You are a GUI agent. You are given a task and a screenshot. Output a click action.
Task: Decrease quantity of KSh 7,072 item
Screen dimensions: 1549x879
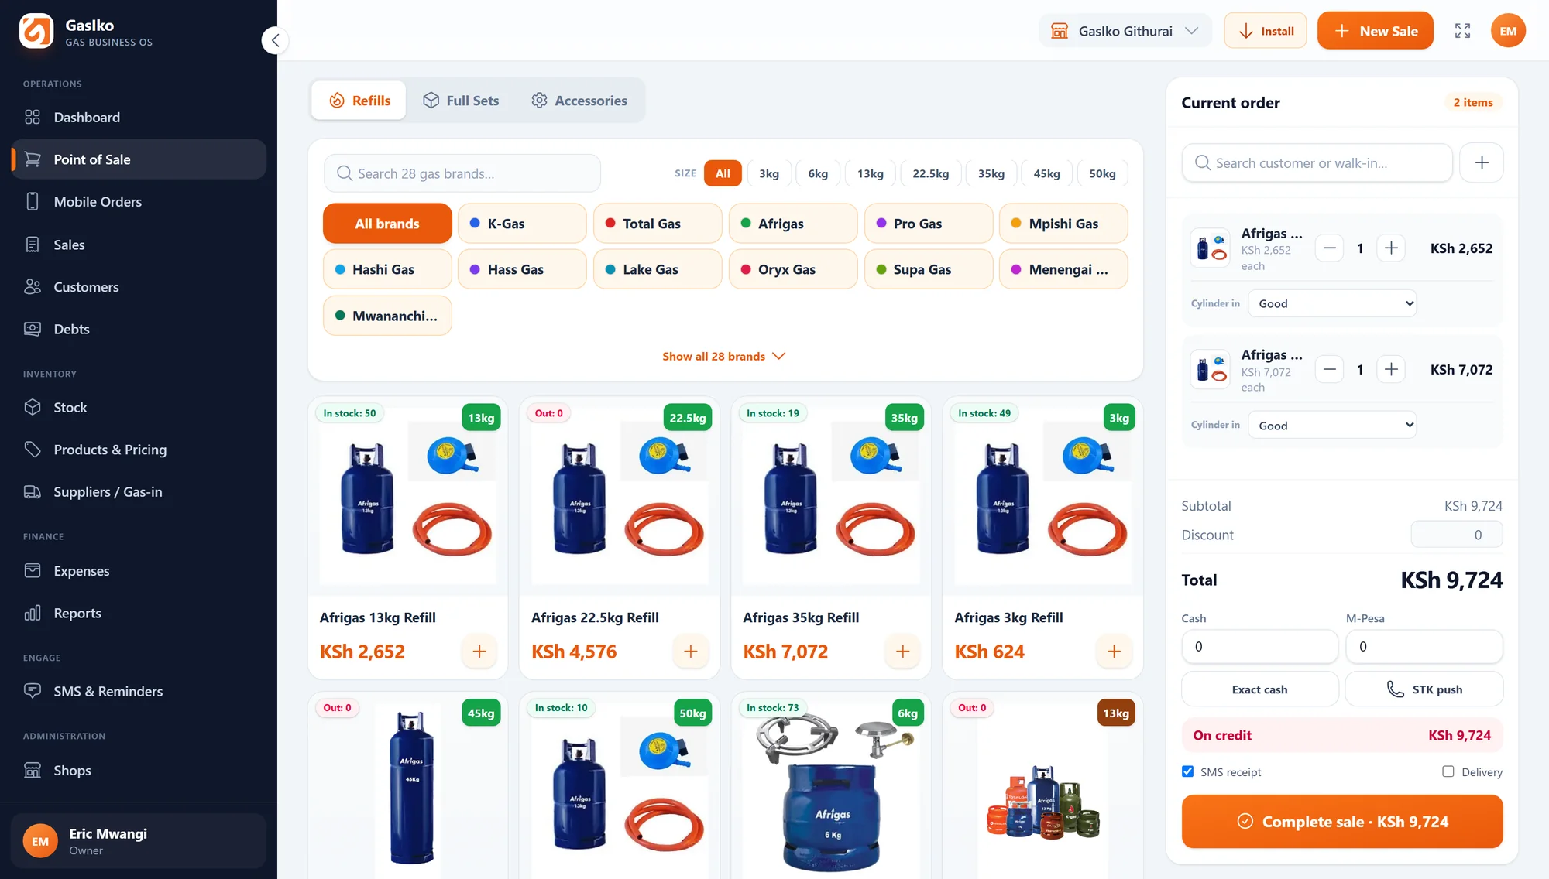click(1330, 370)
